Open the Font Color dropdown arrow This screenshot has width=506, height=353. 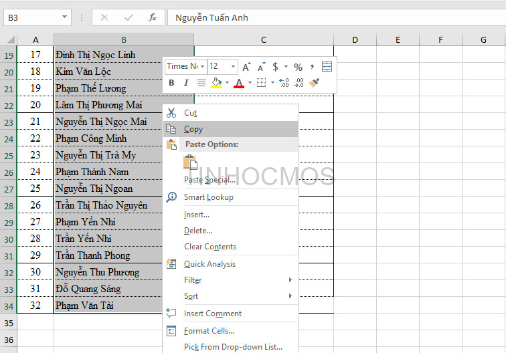pos(250,83)
